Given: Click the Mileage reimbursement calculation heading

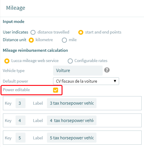Looking at the screenshot, I should (35, 50).
